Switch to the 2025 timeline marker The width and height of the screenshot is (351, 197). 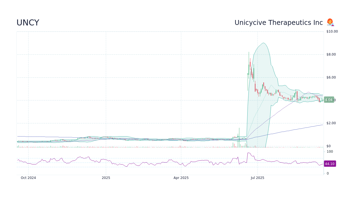[x=106, y=178]
